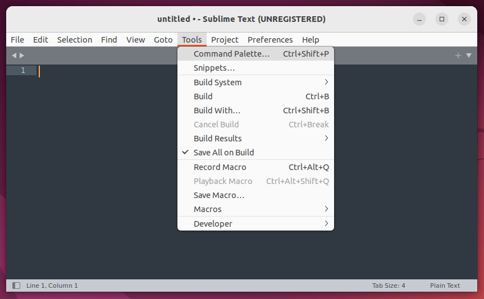Click the tab back arrow icon

point(14,56)
